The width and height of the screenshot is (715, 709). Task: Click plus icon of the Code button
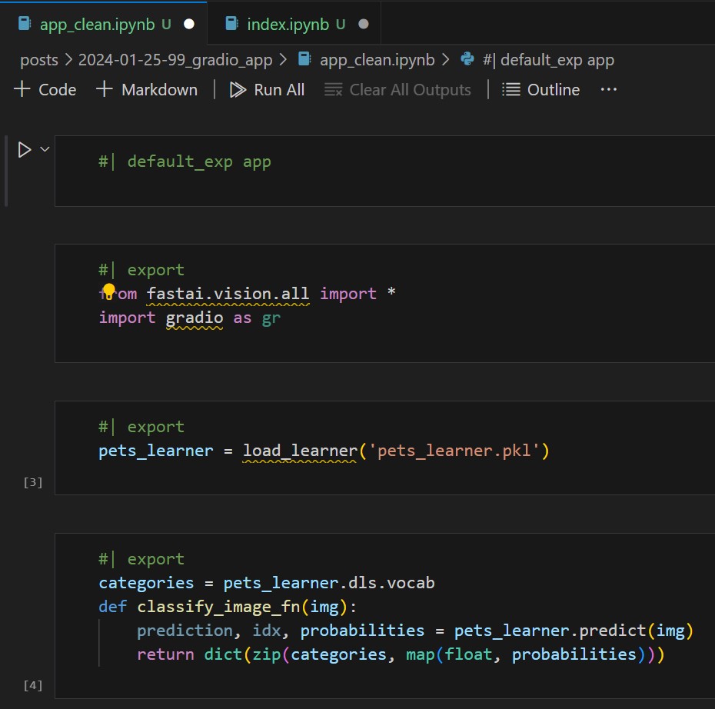click(22, 89)
